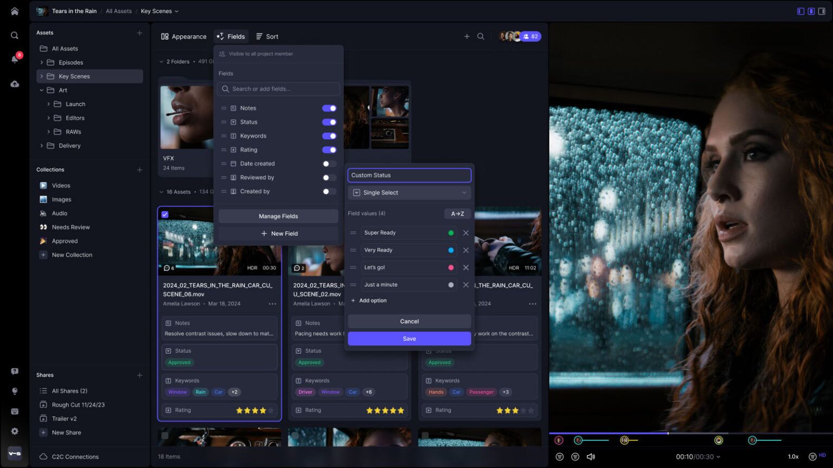The image size is (833, 468).
Task: Click the Custom Status name input field
Action: point(409,175)
